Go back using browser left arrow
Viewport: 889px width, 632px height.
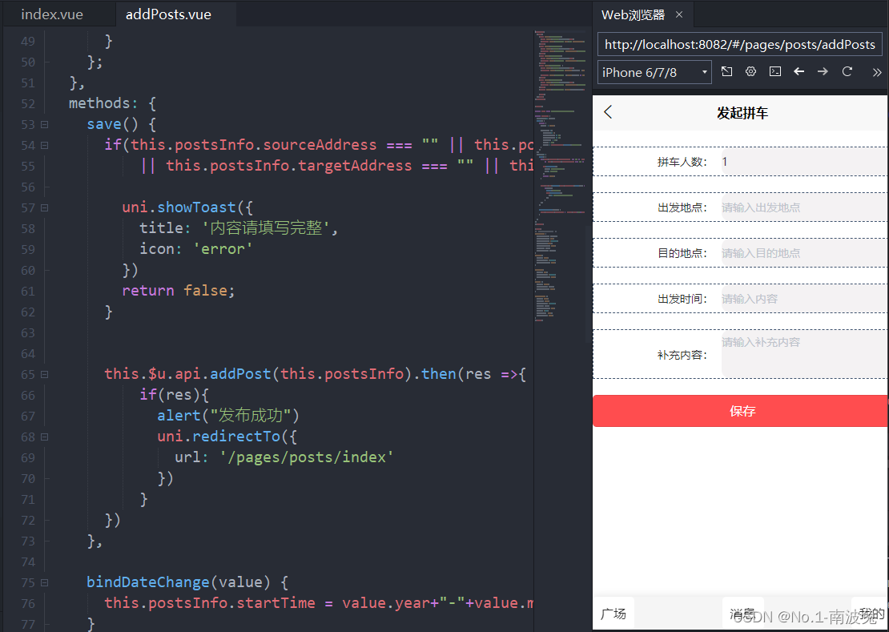coord(798,71)
